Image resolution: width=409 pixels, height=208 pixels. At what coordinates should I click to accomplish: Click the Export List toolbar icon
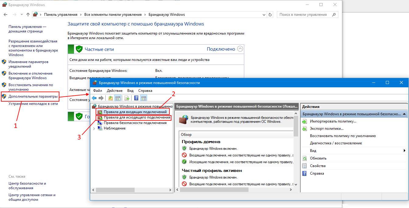[x=127, y=98]
